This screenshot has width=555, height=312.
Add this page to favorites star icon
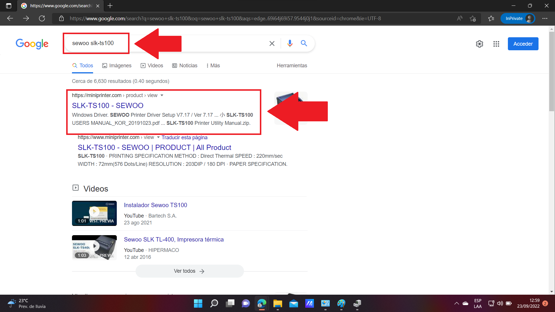pos(473,18)
